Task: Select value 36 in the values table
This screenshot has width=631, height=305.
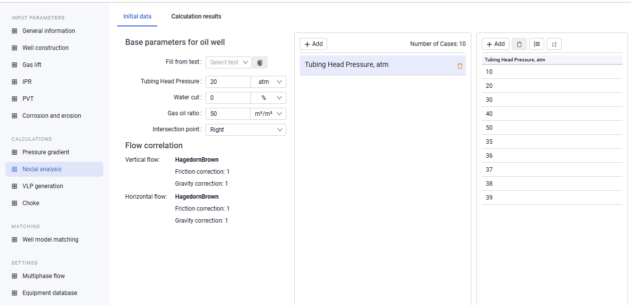Action: tap(552, 156)
